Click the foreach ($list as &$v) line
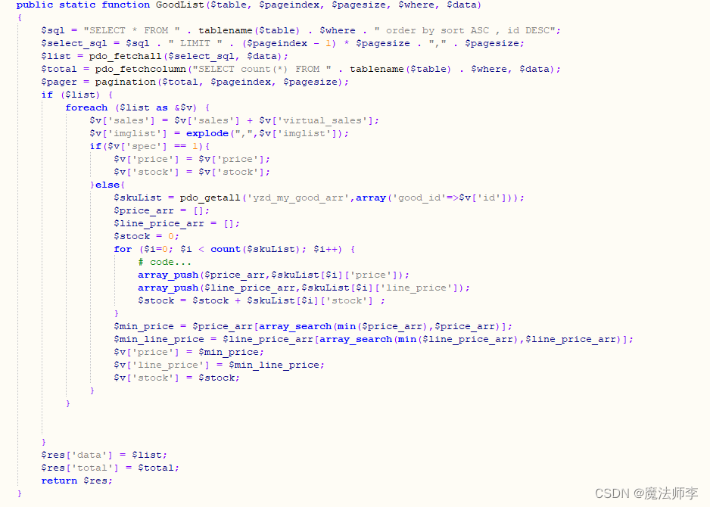Image resolution: width=710 pixels, height=507 pixels. point(138,107)
